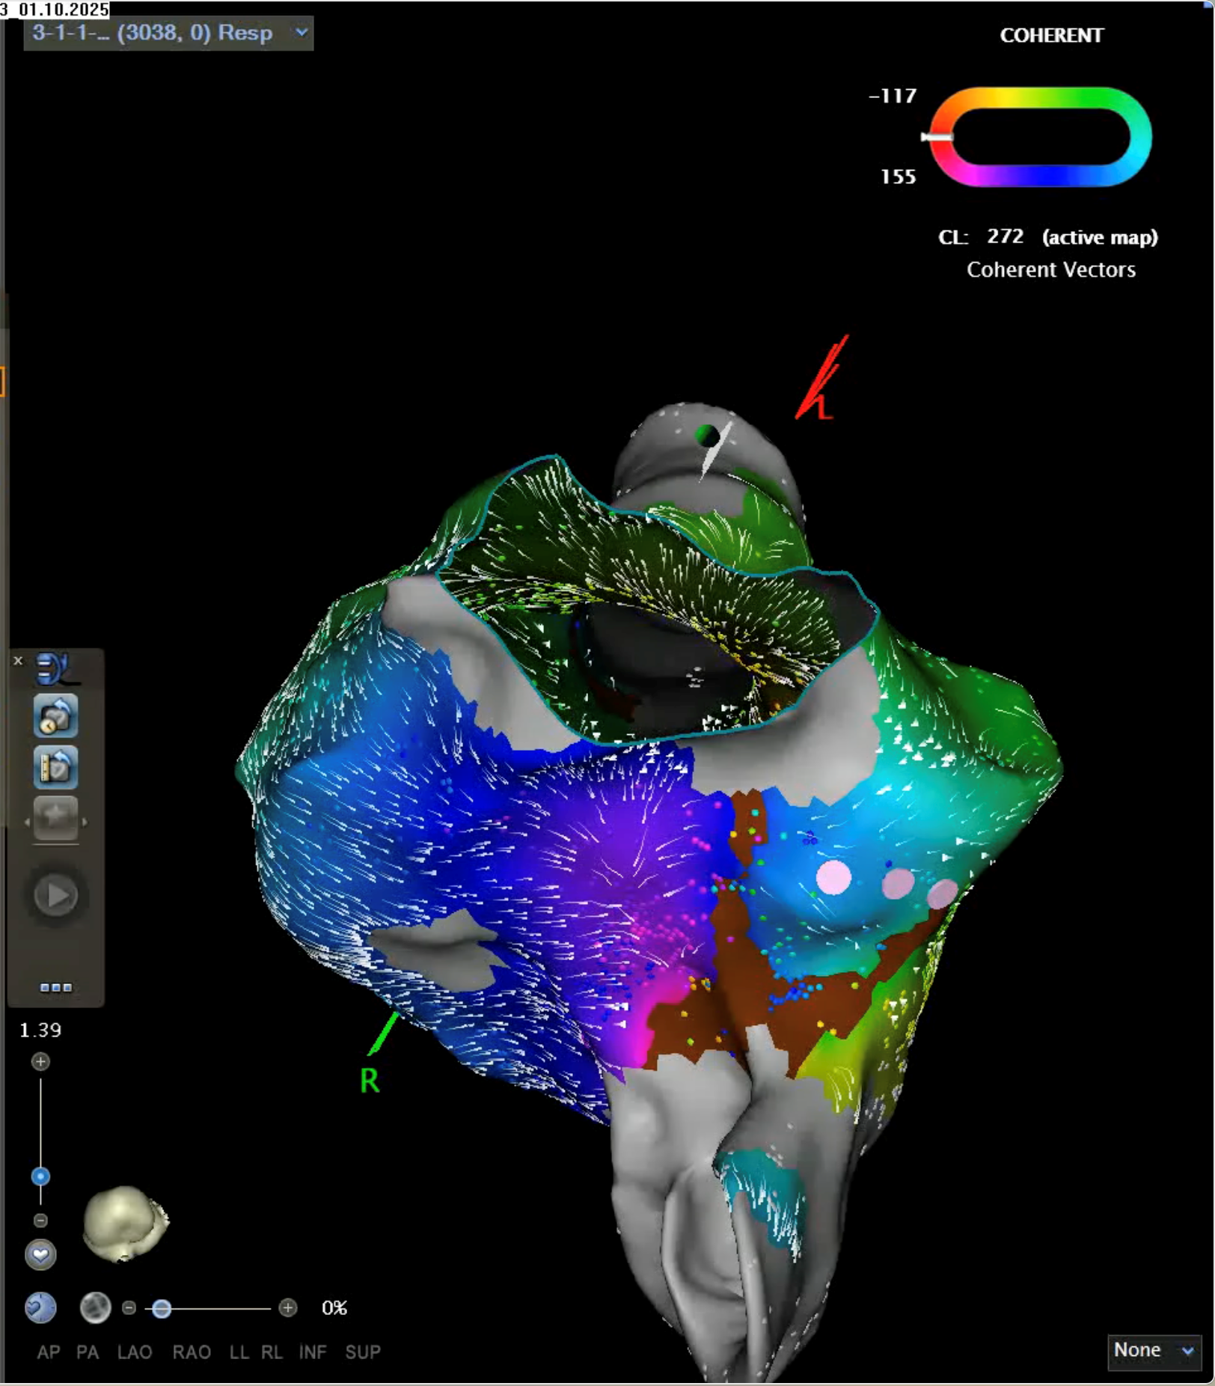Select the blue coherent vector animation icon
Screen dimensions: 1215x1386
tap(51, 668)
